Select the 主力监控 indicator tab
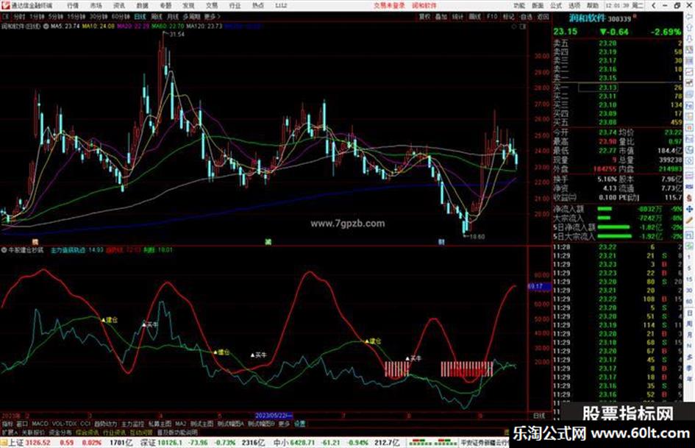Viewport: 695px width, 448px height. 132,424
